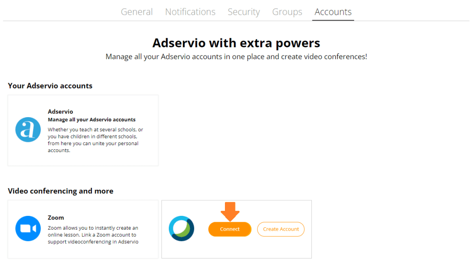471x265 pixels.
Task: Click the 'Adserviо with extra powers' heading
Action: coord(236,43)
